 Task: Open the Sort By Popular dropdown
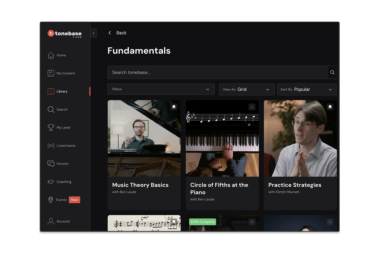click(307, 89)
